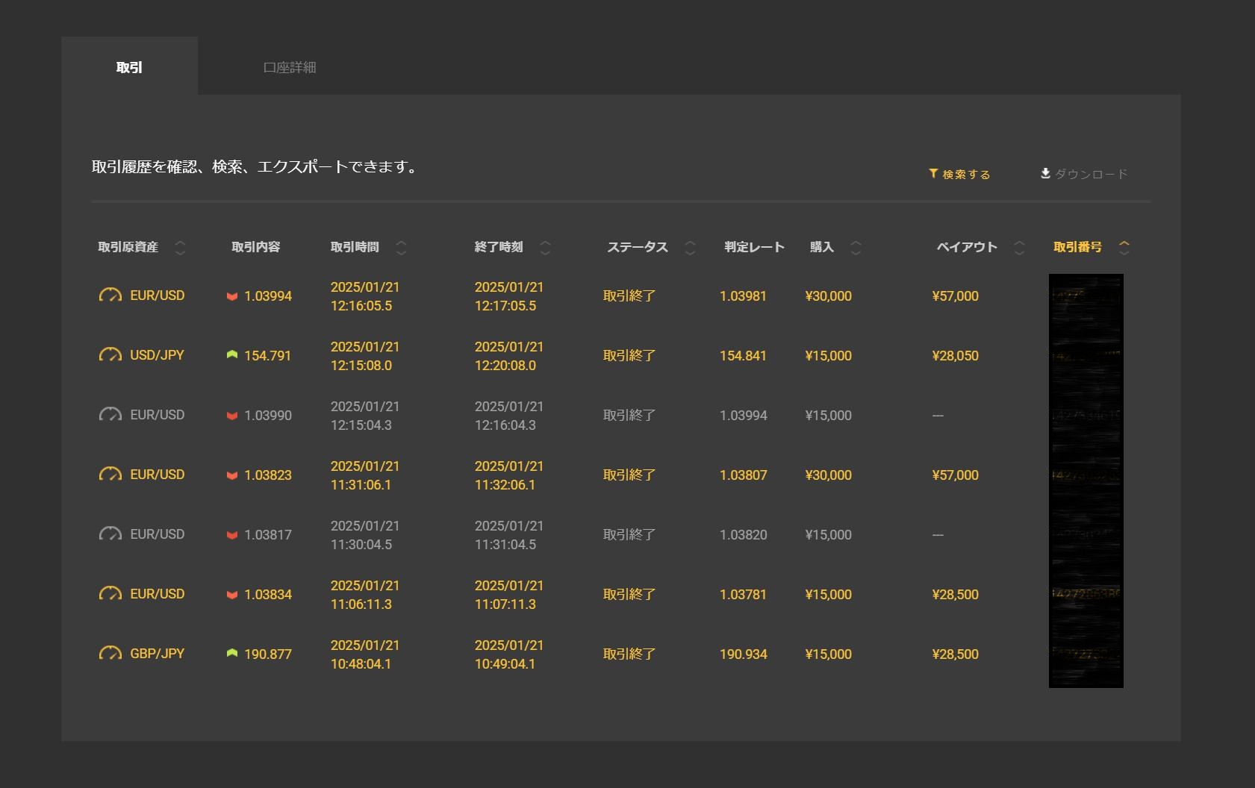Viewport: 1255px width, 788px height.
Task: Toggle sort order on ペイアウト column
Action: (x=1019, y=248)
